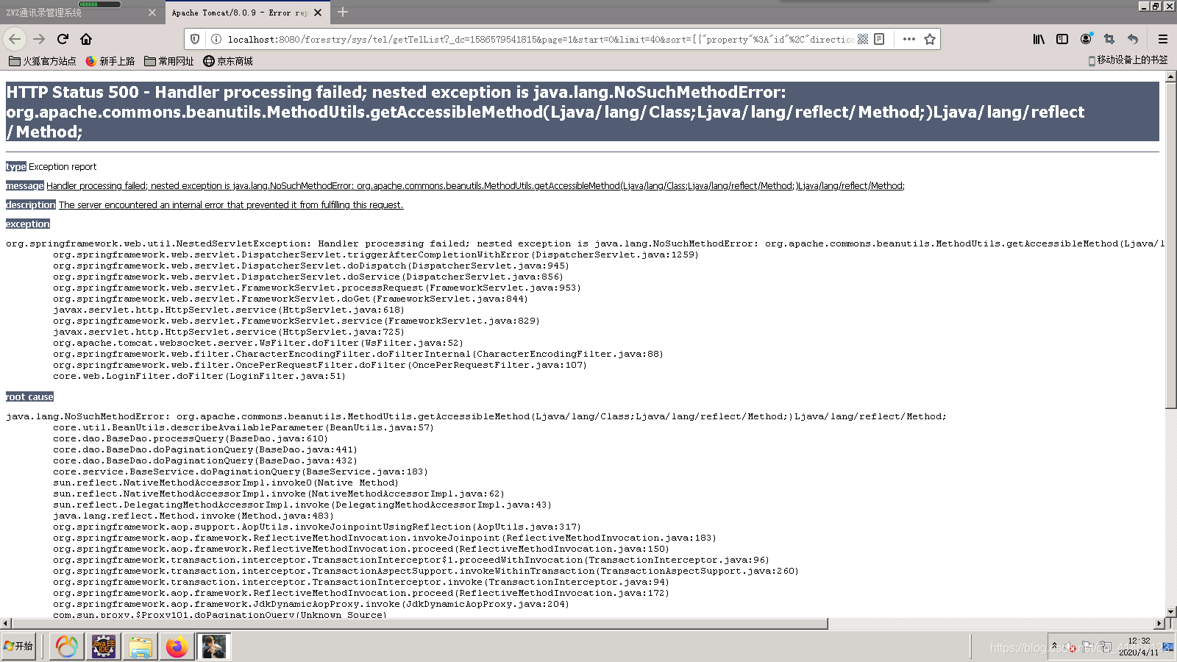Image resolution: width=1177 pixels, height=662 pixels.
Task: Bookmark this page with the star icon
Action: (x=929, y=39)
